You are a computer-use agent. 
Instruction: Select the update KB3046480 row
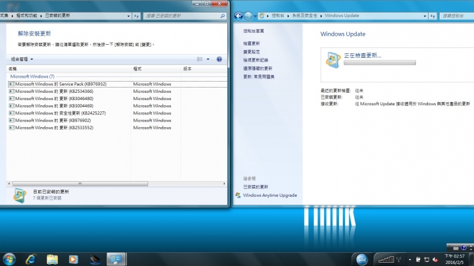click(118, 99)
